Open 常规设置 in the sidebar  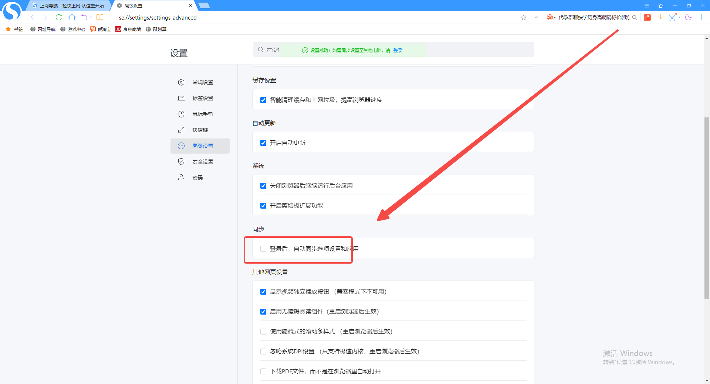[200, 82]
